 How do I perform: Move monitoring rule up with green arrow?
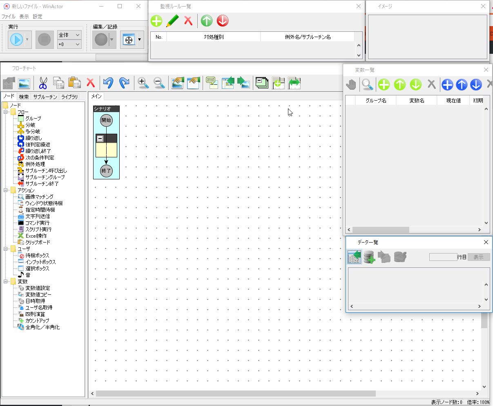[x=207, y=21]
